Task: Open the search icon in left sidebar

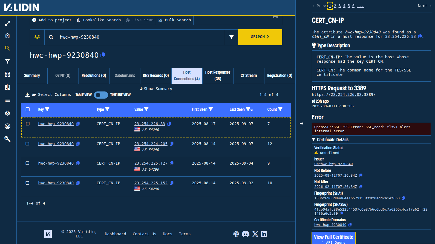Action: [x=7, y=48]
